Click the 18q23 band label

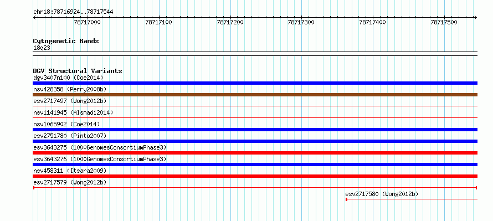(42, 48)
